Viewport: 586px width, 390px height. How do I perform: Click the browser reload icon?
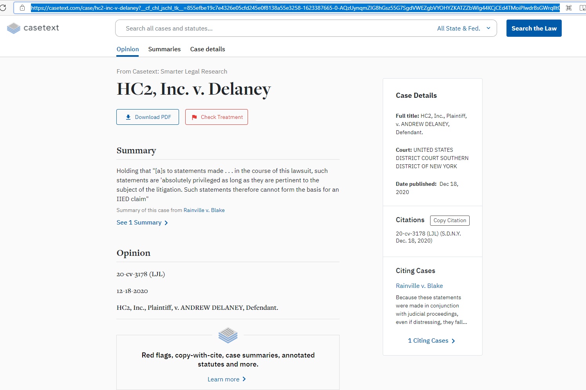point(3,7)
